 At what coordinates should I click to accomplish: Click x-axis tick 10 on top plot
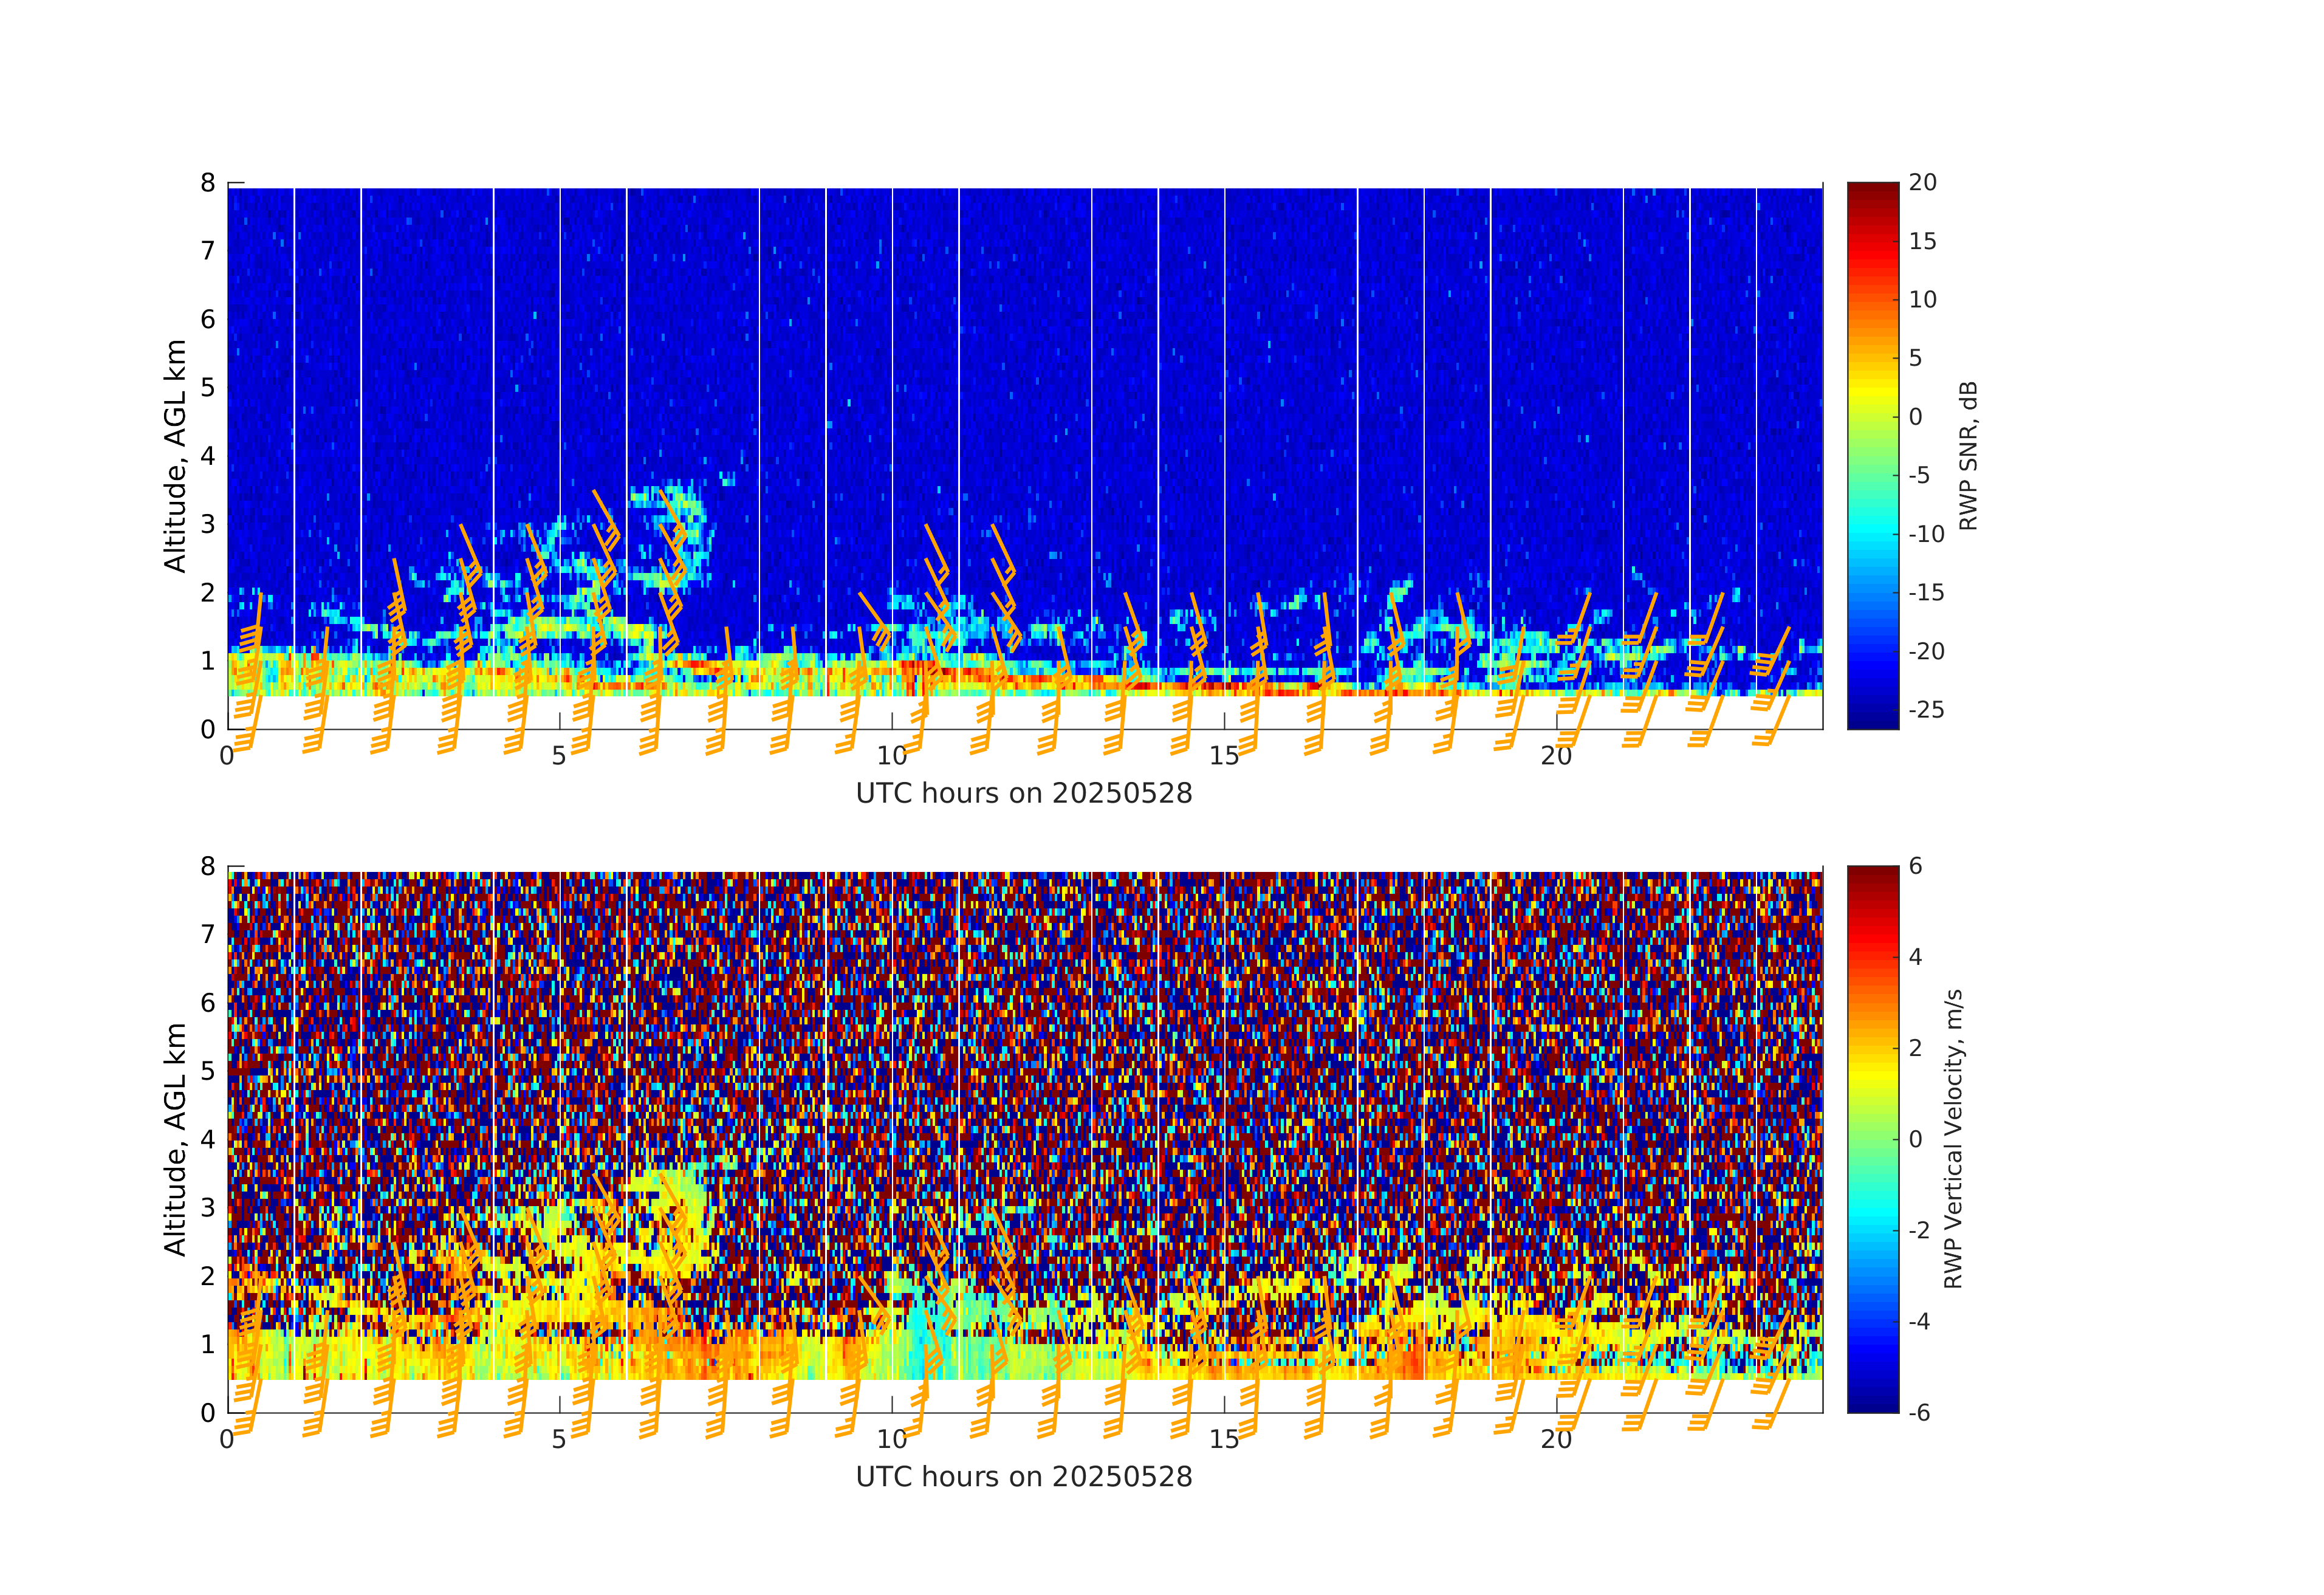tap(891, 756)
